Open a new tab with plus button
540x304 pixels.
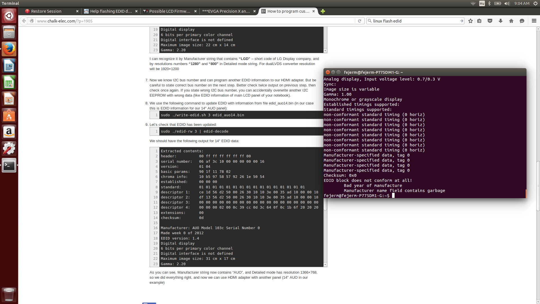[x=323, y=11]
